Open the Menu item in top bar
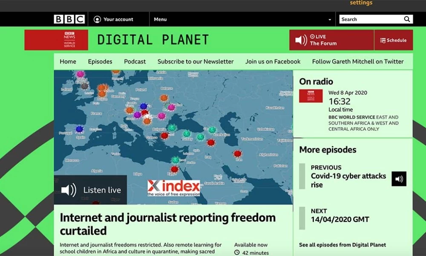This screenshot has height=256, width=426. click(x=160, y=19)
